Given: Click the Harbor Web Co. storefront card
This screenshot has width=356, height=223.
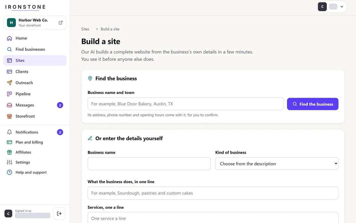Looking at the screenshot, I should click(35, 23).
